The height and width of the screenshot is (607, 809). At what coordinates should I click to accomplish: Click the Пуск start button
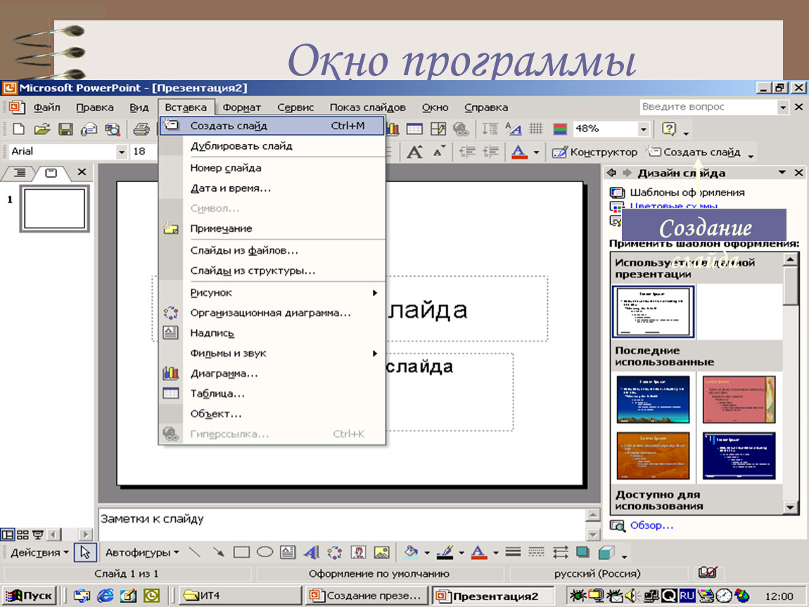click(x=30, y=596)
